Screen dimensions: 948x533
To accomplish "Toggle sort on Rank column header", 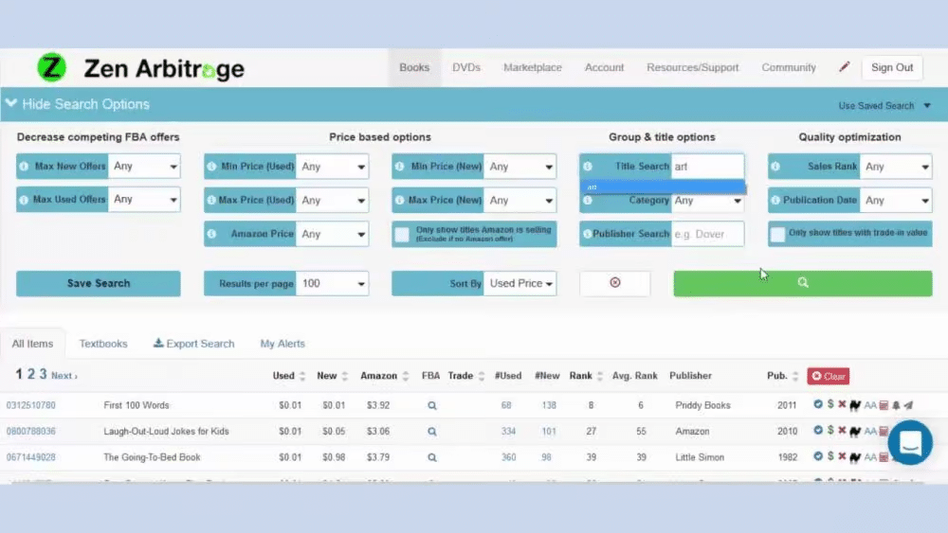I will pyautogui.click(x=600, y=376).
